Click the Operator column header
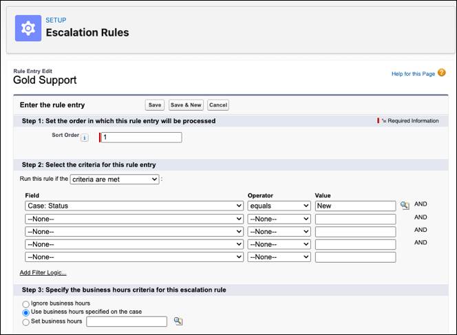This screenshot has width=457, height=335. click(x=260, y=195)
